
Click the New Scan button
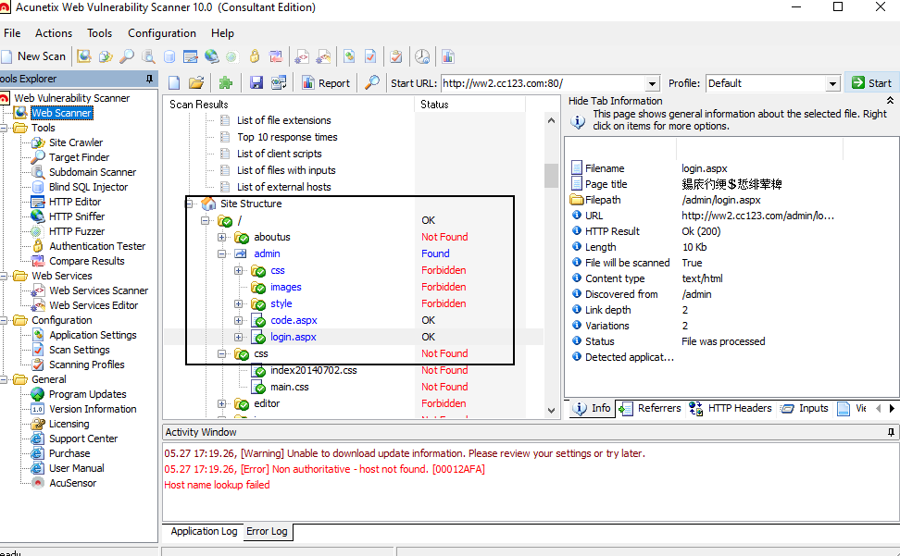click(x=34, y=56)
